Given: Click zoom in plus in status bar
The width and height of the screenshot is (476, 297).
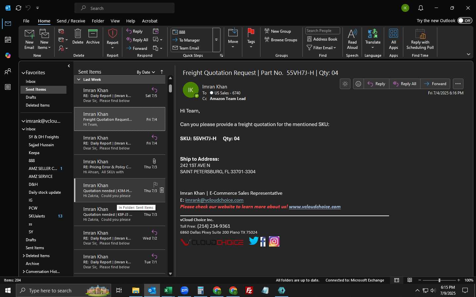Looking at the screenshot, I should [x=458, y=280].
